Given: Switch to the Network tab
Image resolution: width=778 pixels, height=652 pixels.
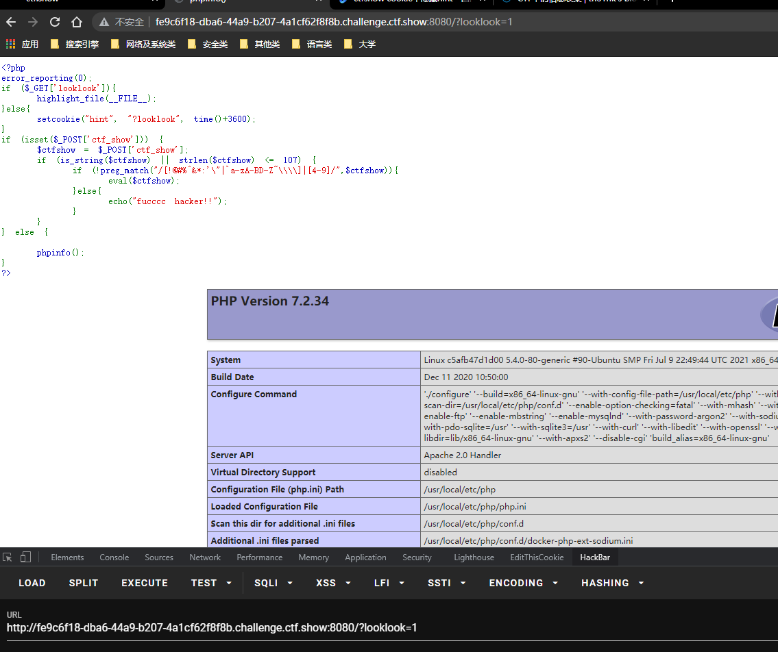Looking at the screenshot, I should coord(205,557).
